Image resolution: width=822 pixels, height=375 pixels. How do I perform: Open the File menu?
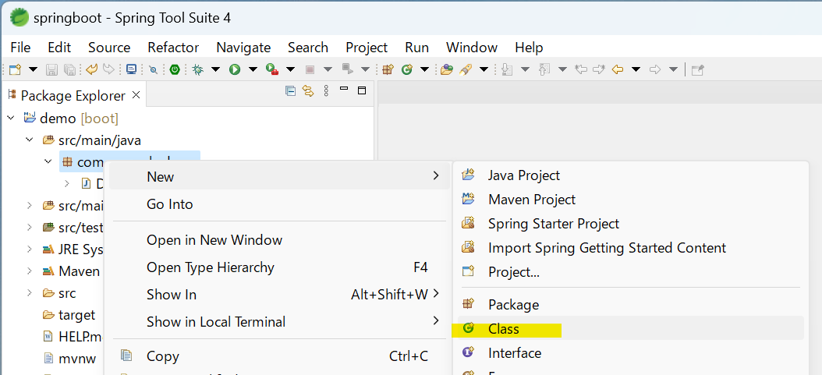click(20, 47)
